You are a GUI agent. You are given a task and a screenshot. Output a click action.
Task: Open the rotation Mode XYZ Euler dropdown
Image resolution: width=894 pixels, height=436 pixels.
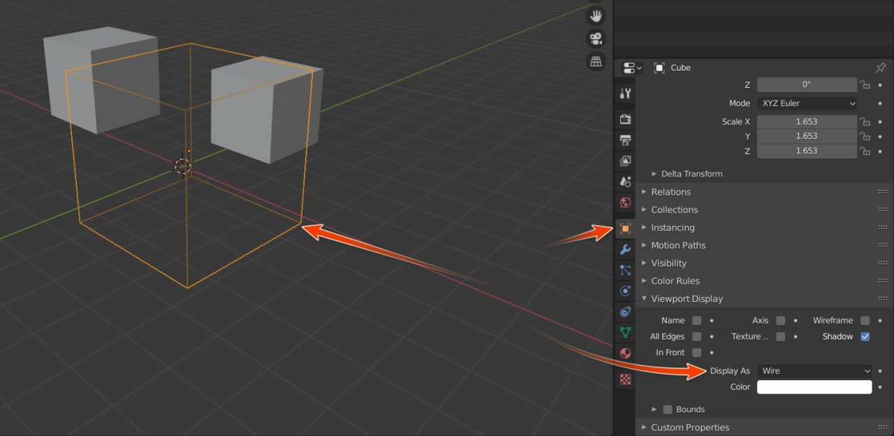click(807, 103)
